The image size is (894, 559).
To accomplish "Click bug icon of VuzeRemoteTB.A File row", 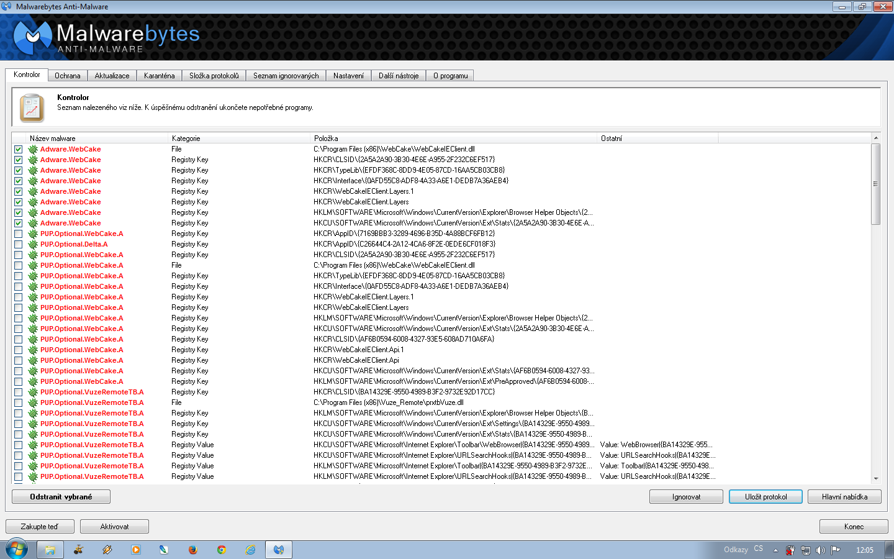I will 33,402.
